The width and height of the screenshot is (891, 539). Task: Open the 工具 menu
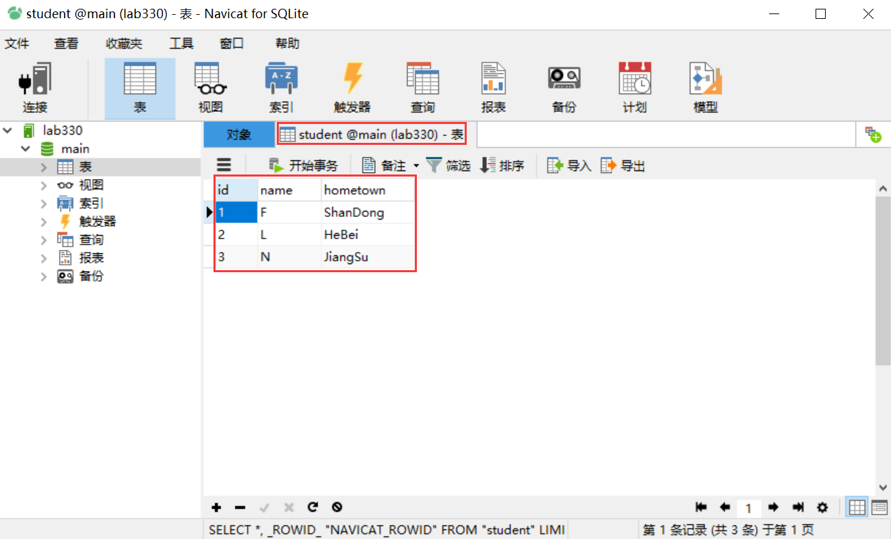[180, 42]
